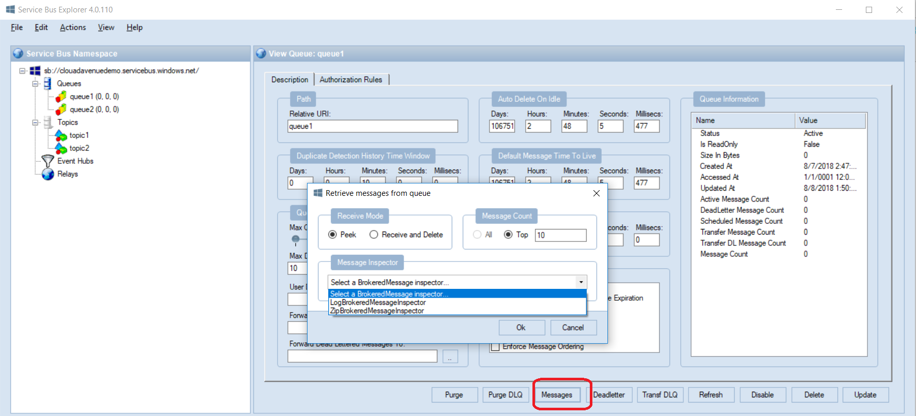The image size is (916, 416).
Task: Click the Event Hubs funnel icon
Action: pos(48,161)
